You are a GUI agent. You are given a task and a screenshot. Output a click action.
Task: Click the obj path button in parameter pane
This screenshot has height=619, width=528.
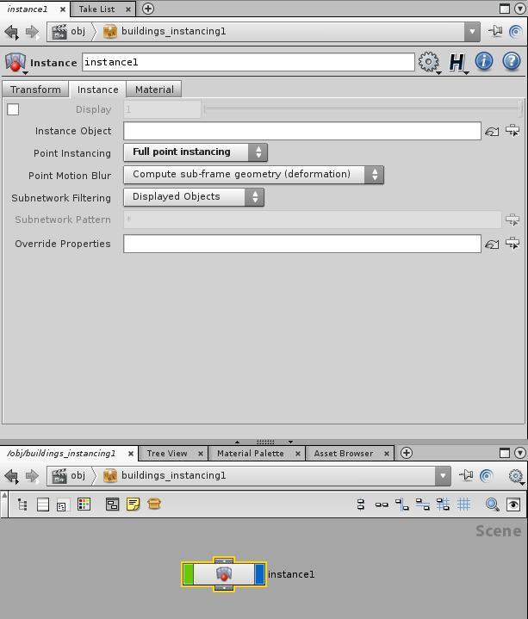(x=70, y=31)
